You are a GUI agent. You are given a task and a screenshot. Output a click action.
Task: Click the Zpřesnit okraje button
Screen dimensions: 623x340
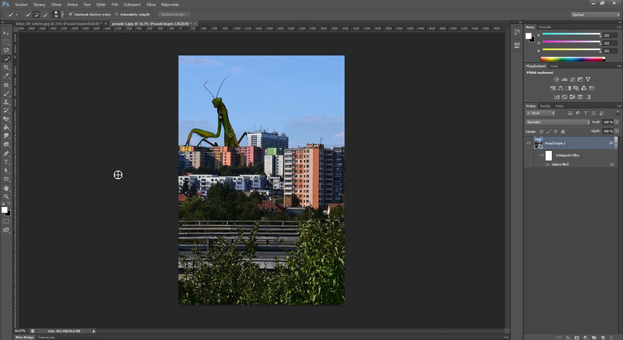coord(174,14)
